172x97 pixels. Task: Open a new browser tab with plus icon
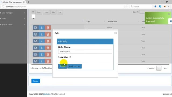(x=28, y=2)
